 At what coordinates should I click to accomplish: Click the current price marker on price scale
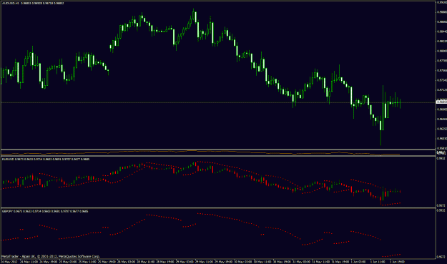click(441, 102)
